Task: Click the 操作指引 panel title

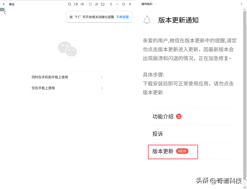Action: point(147,4)
